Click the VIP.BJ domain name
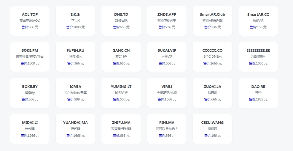The image size is (293, 151). pos(167,87)
